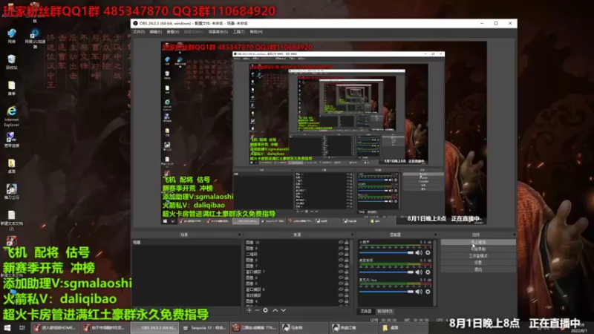Lock the 窗口捕获 7 source

coord(346,272)
